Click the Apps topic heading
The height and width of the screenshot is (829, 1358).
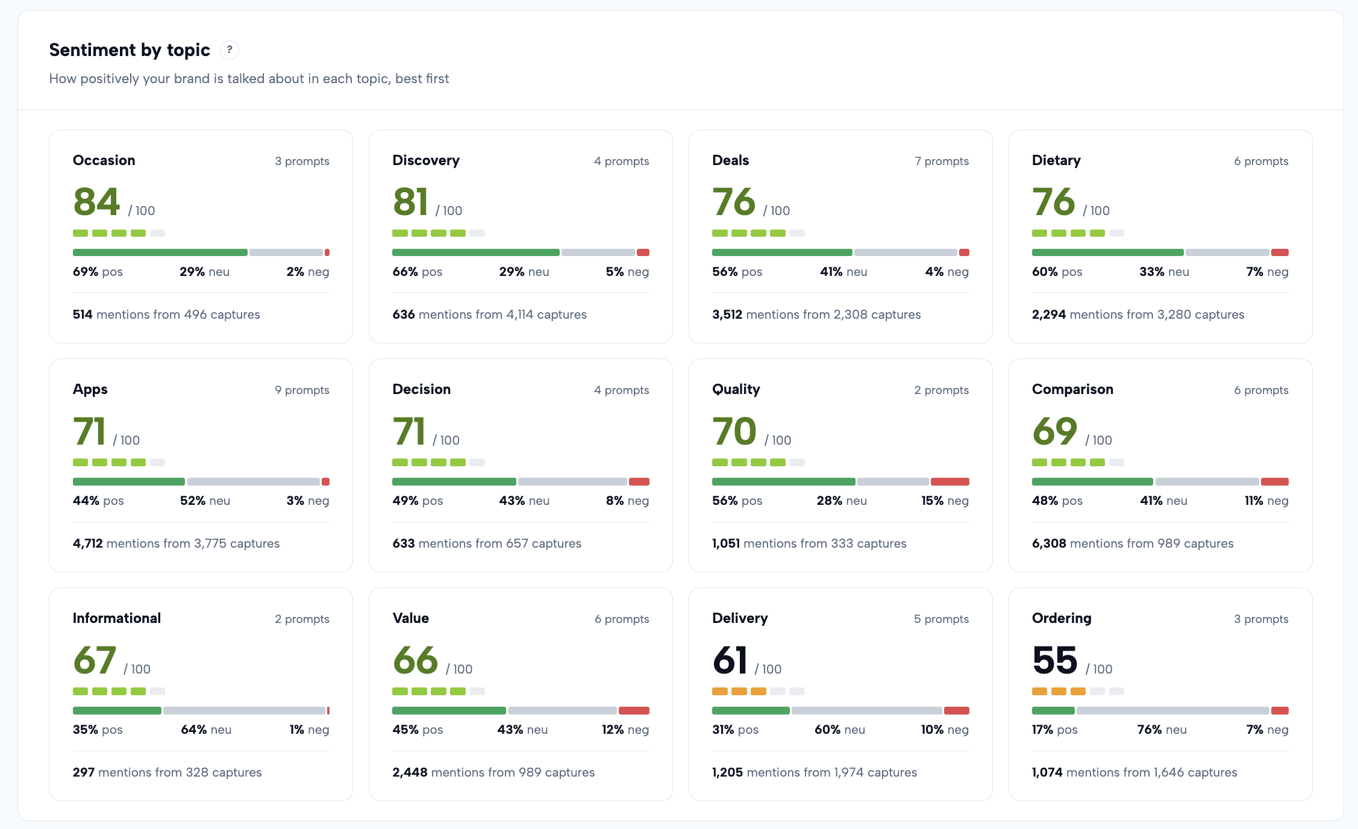(x=90, y=390)
